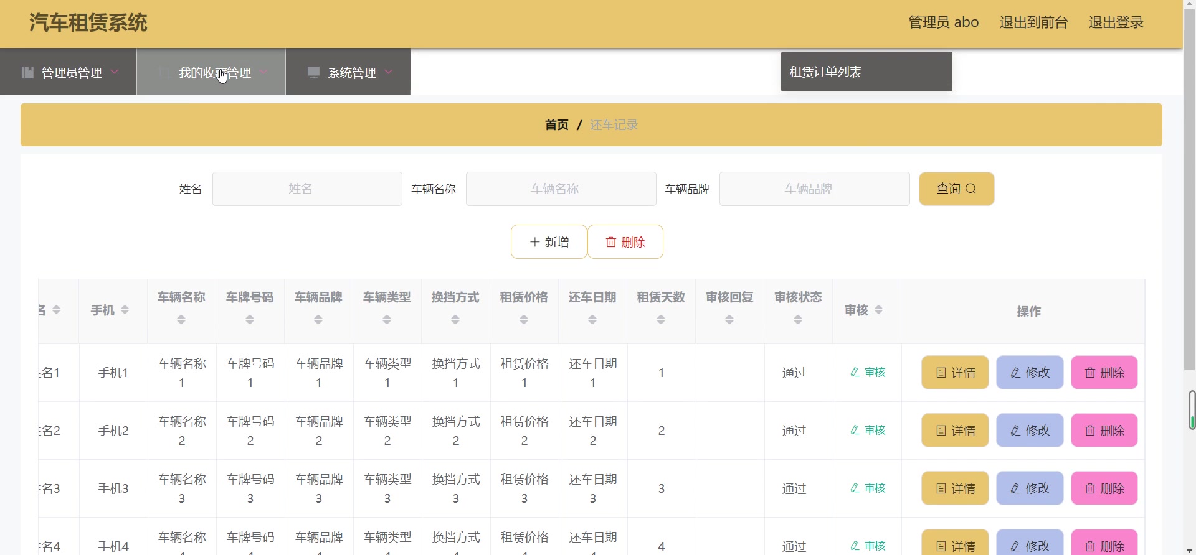The width and height of the screenshot is (1196, 555).
Task: Open 详情 for 手机3 row
Action: (x=955, y=488)
